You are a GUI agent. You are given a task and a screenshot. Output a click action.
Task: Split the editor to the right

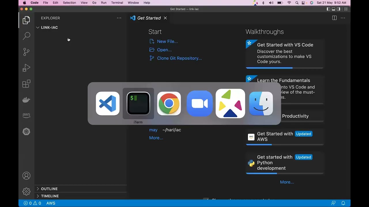coord(334,18)
